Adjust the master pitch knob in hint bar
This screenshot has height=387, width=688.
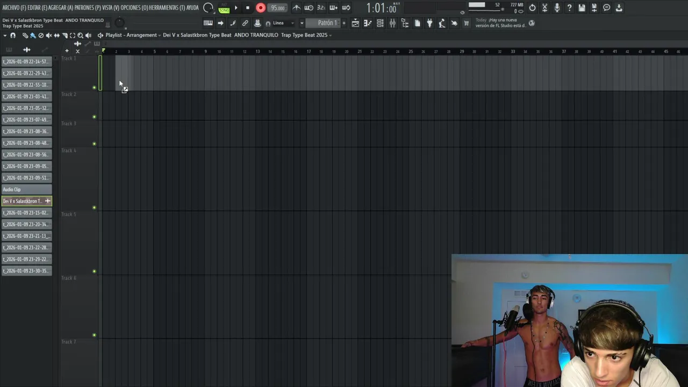pyautogui.click(x=119, y=24)
